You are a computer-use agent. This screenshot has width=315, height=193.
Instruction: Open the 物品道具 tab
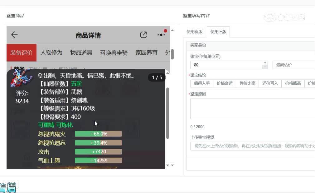[x=81, y=52]
